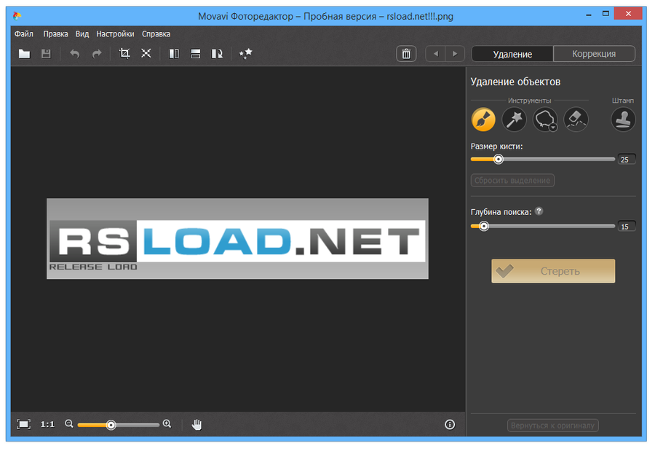
Task: Switch to the Коррекция tab
Action: click(x=594, y=53)
